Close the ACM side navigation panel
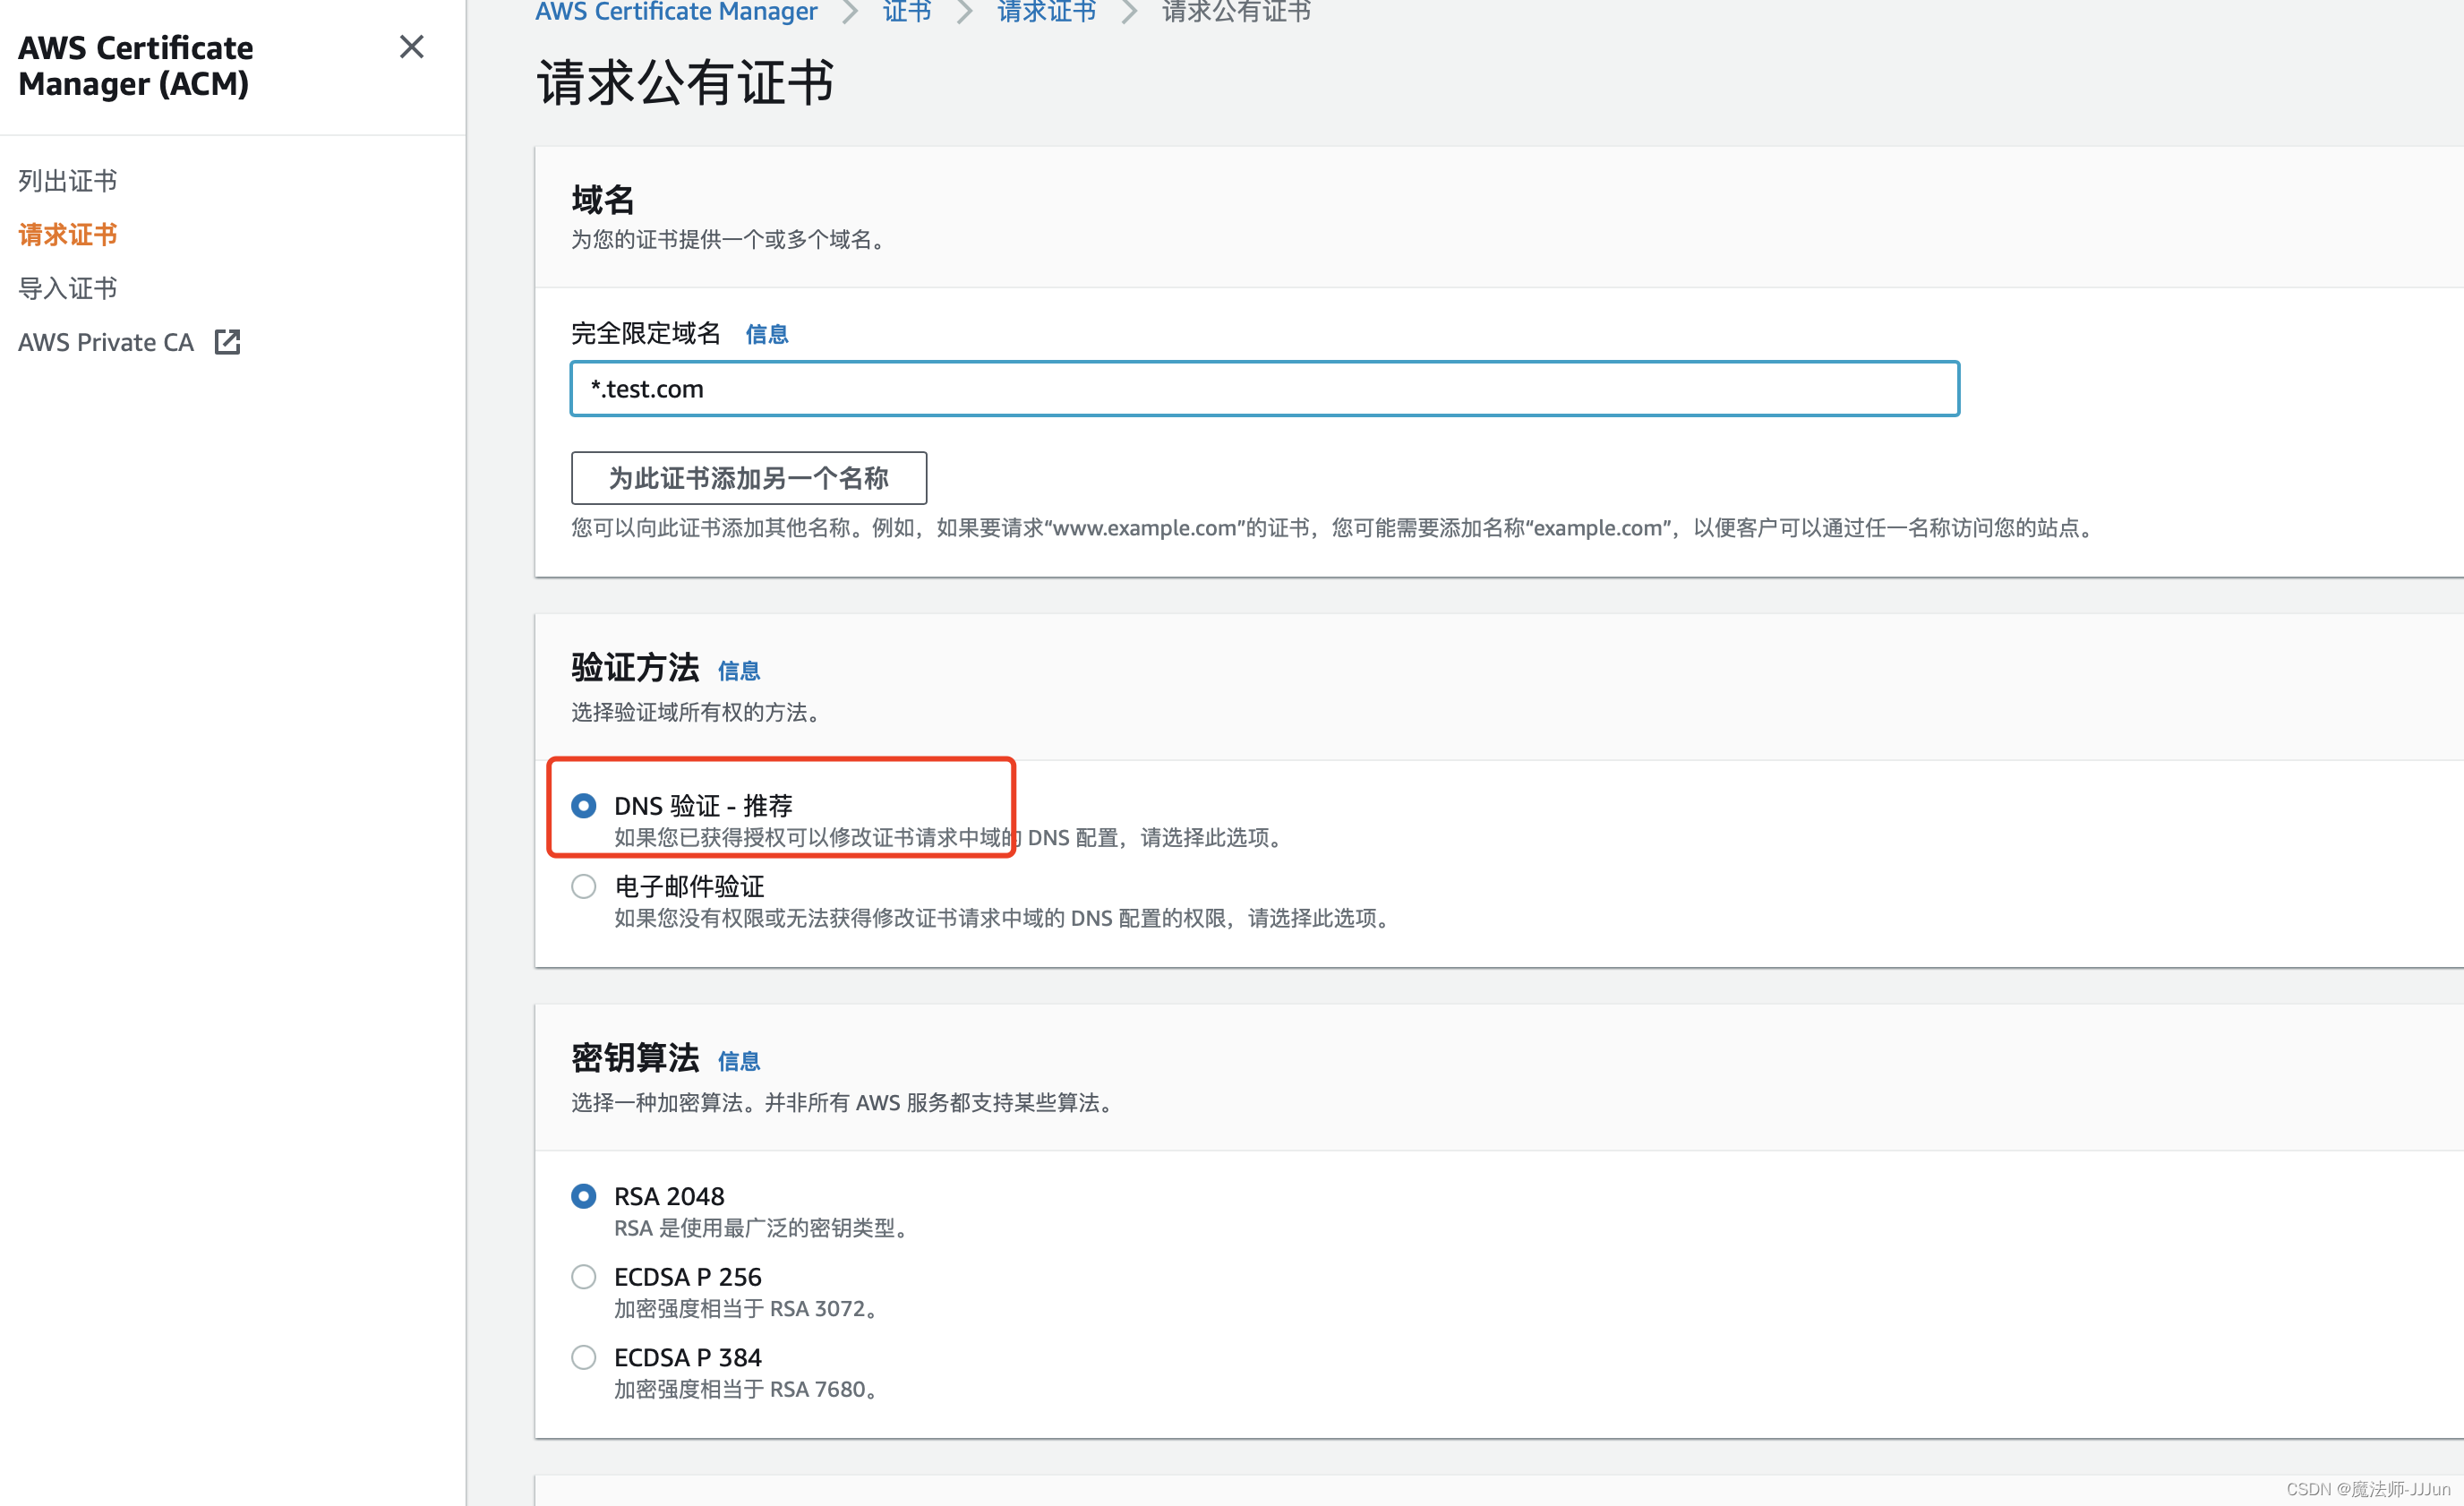The width and height of the screenshot is (2464, 1506). tap(411, 47)
